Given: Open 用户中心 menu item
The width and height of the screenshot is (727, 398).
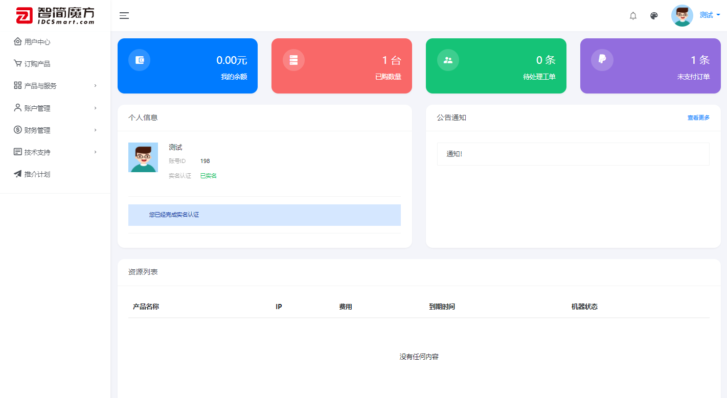Looking at the screenshot, I should click(x=37, y=42).
